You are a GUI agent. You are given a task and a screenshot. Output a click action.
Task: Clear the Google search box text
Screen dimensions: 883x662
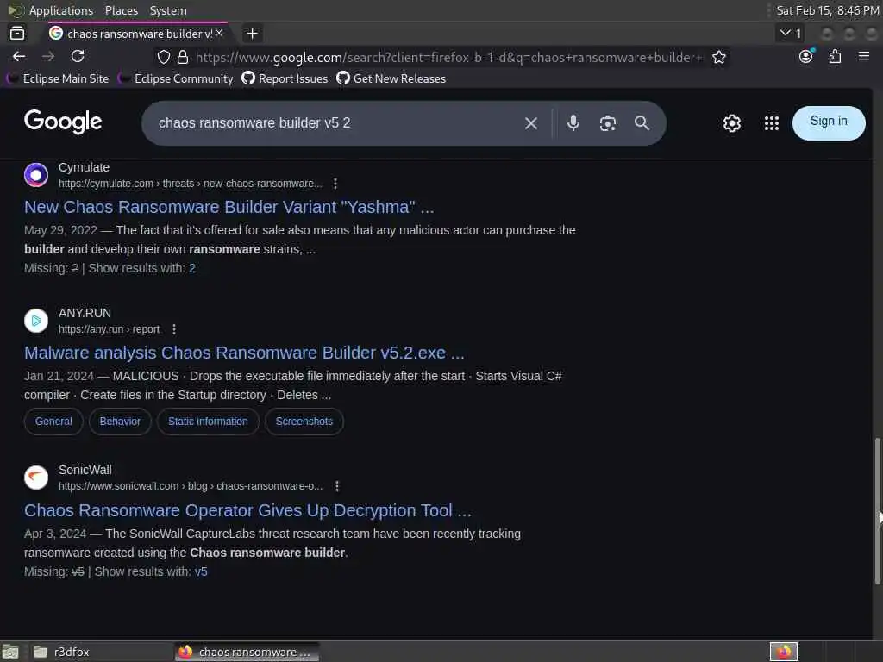coord(531,123)
